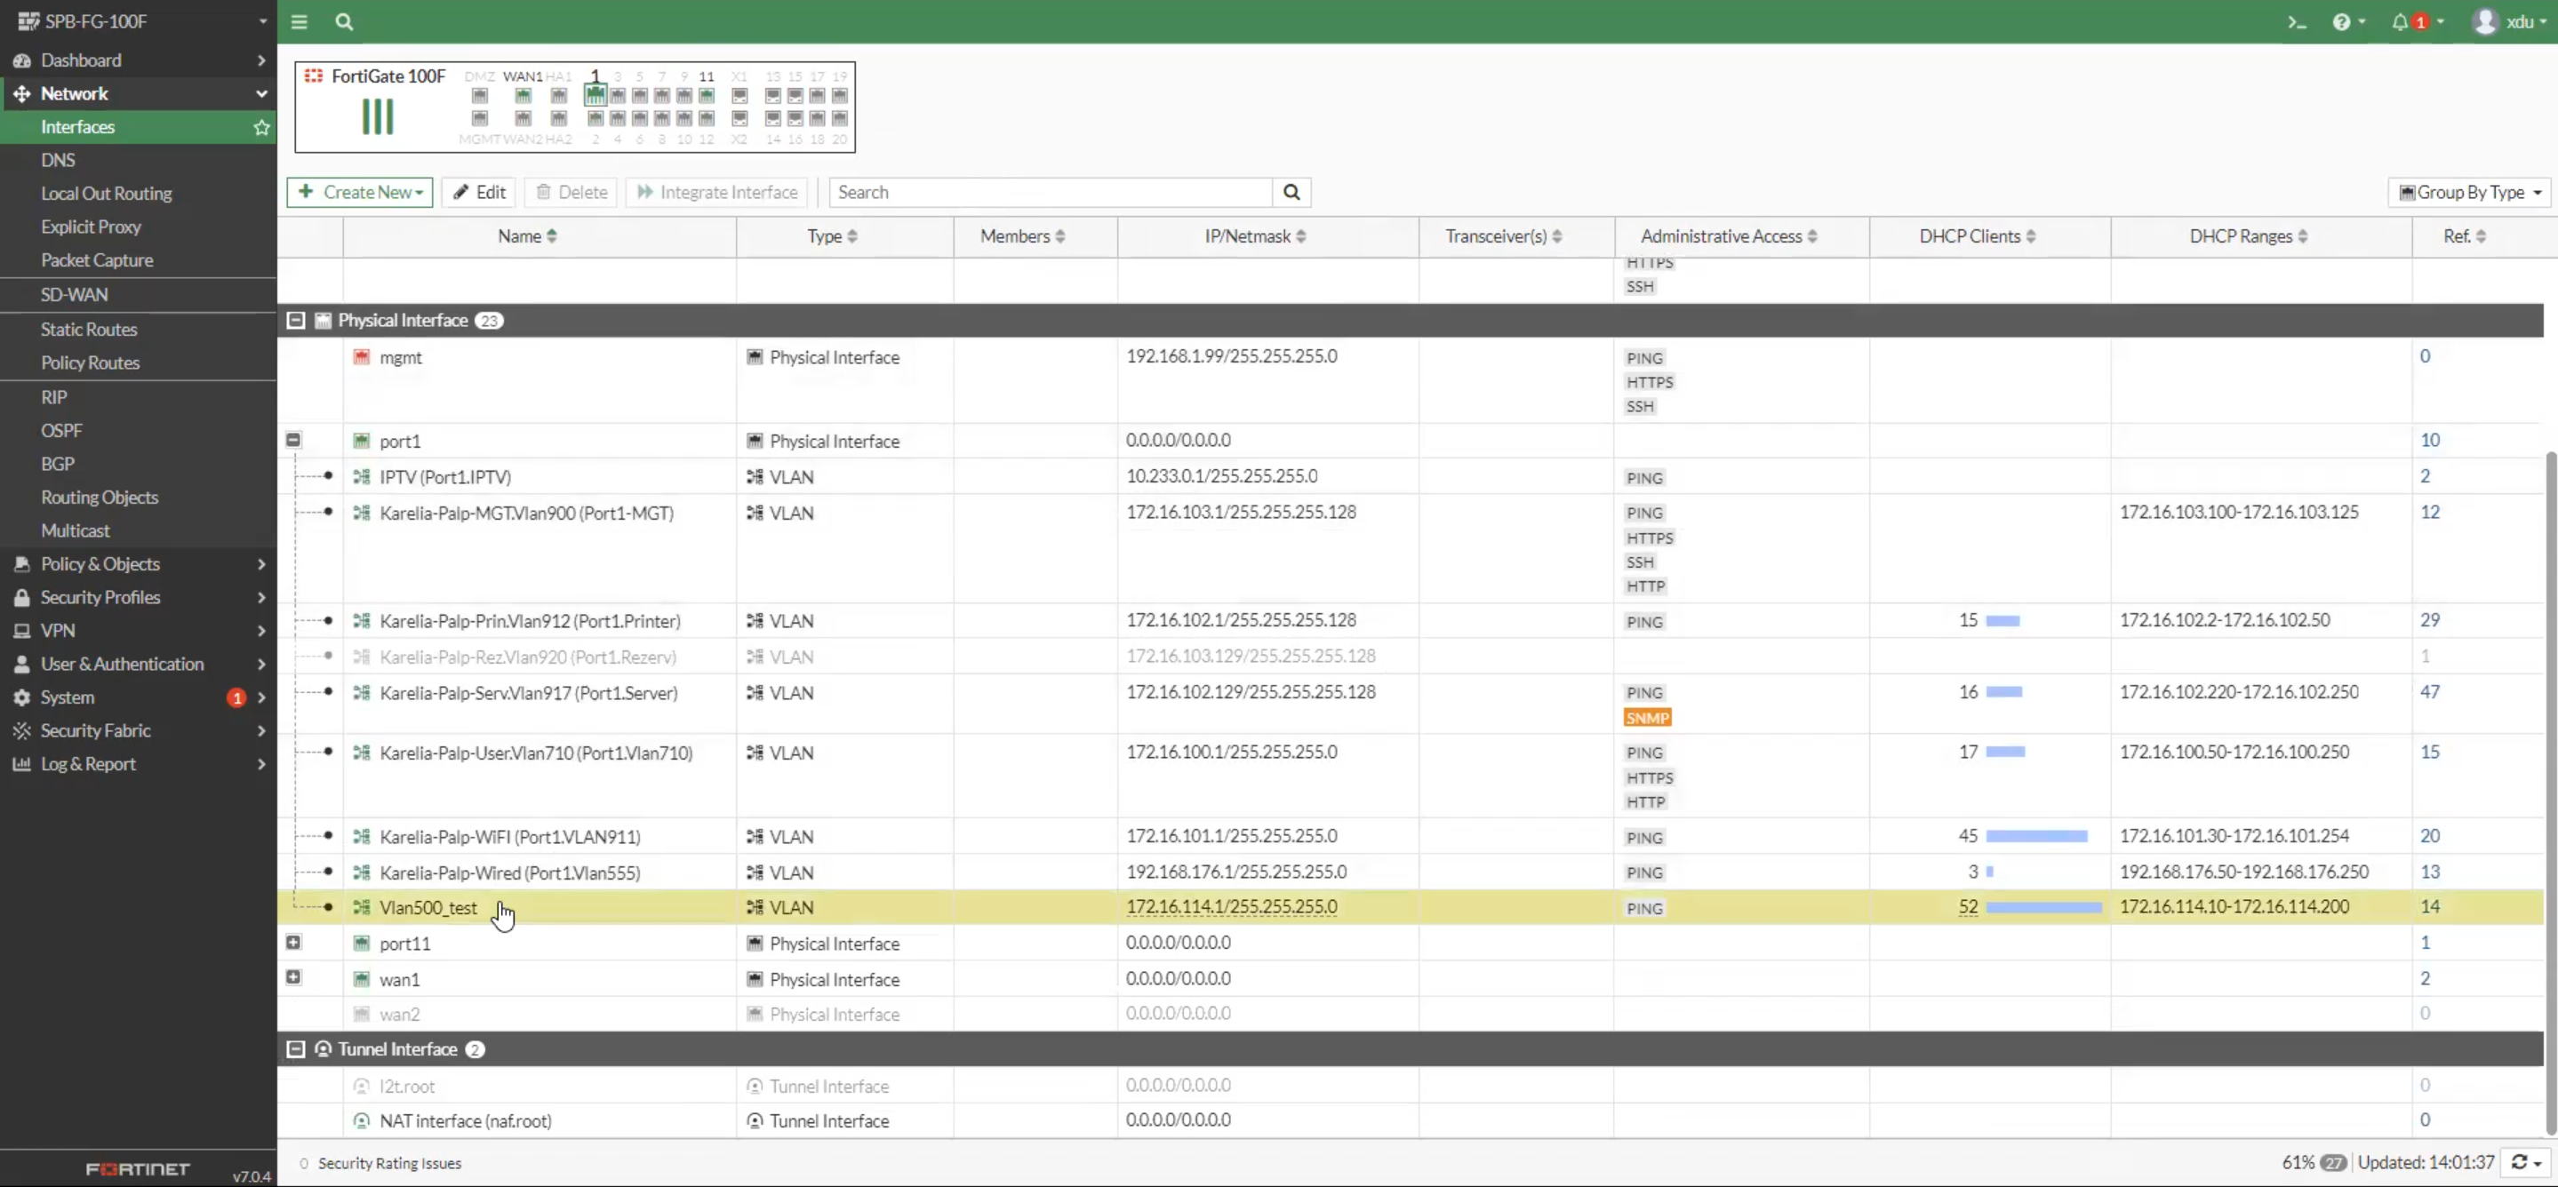Image resolution: width=2558 pixels, height=1187 pixels.
Task: Click the port 1 icon in faceplate
Action: tap(595, 95)
